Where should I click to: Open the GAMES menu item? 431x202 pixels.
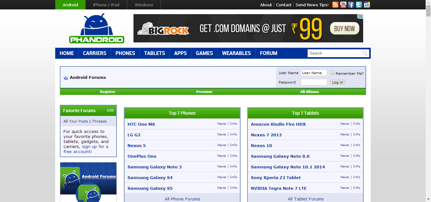[204, 53]
